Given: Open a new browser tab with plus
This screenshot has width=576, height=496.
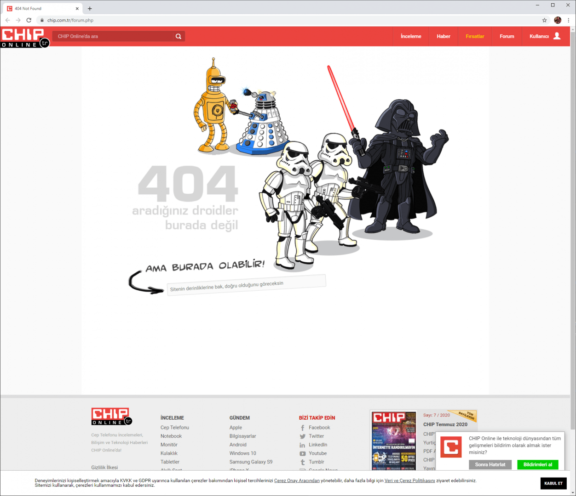Looking at the screenshot, I should [90, 8].
